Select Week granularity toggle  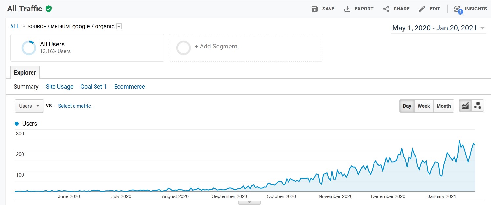coord(424,106)
